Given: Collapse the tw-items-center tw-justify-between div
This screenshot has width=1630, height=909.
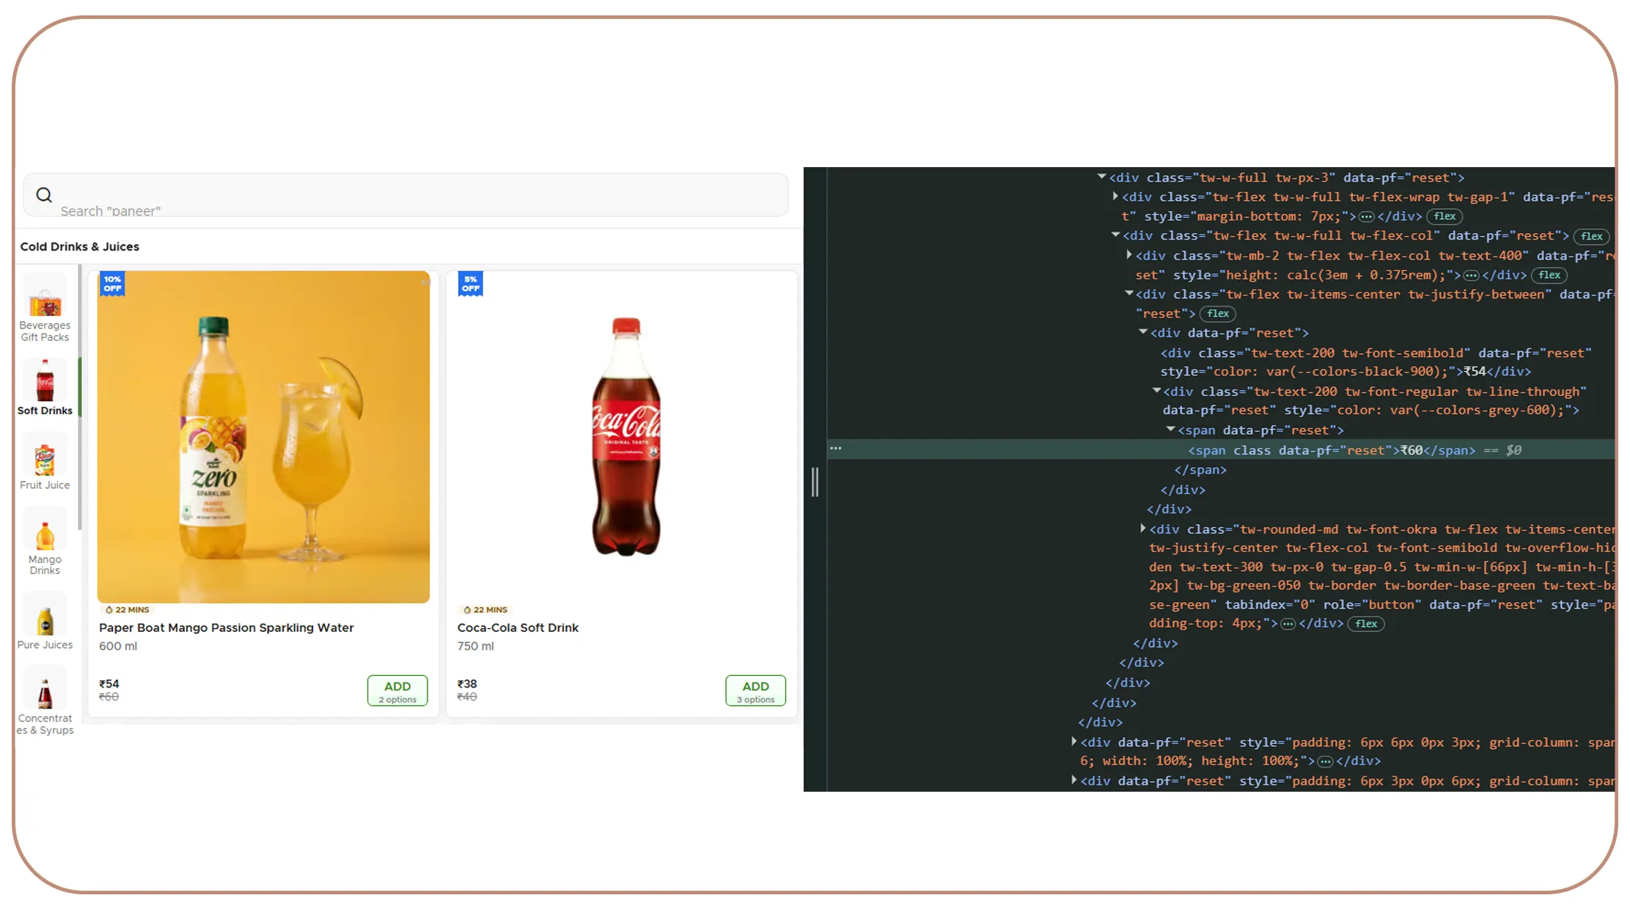Looking at the screenshot, I should 1129,294.
